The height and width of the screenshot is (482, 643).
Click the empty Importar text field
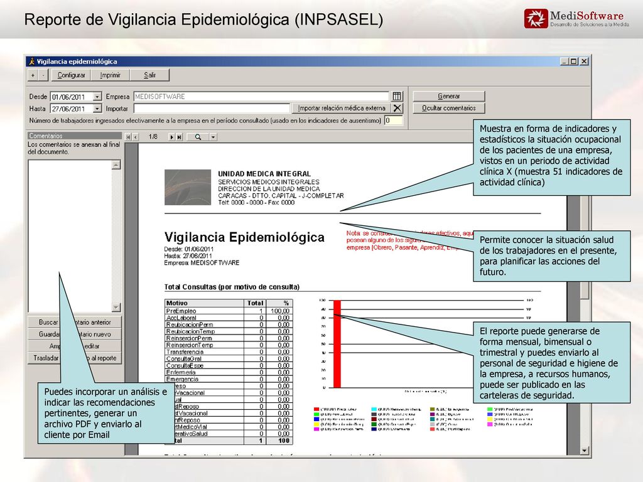[x=212, y=109]
